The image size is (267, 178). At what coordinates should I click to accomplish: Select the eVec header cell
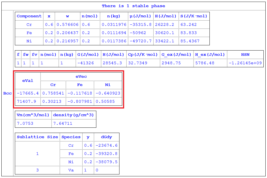(x=81, y=77)
